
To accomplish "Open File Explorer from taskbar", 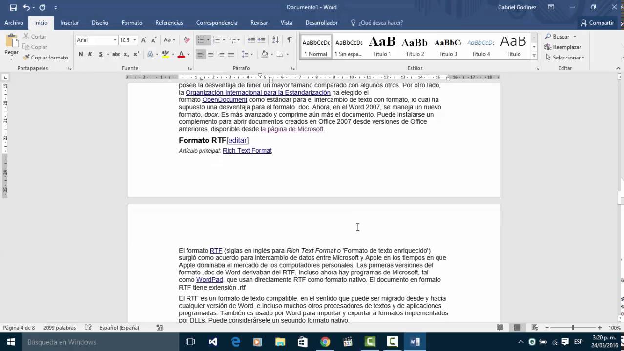I will pos(280,342).
